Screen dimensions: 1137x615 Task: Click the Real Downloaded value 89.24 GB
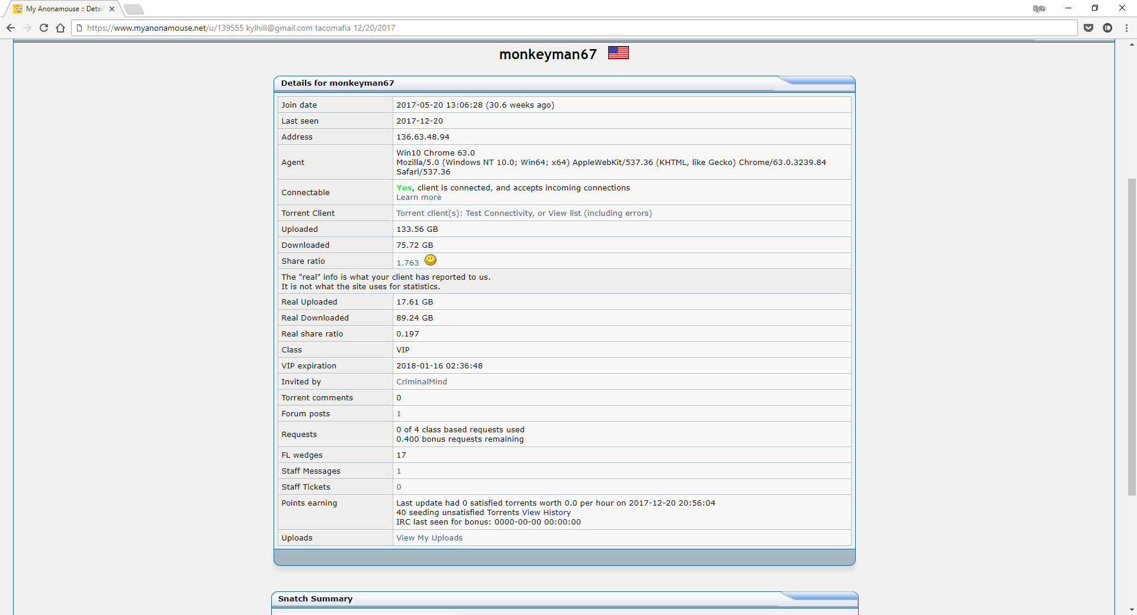(x=415, y=318)
